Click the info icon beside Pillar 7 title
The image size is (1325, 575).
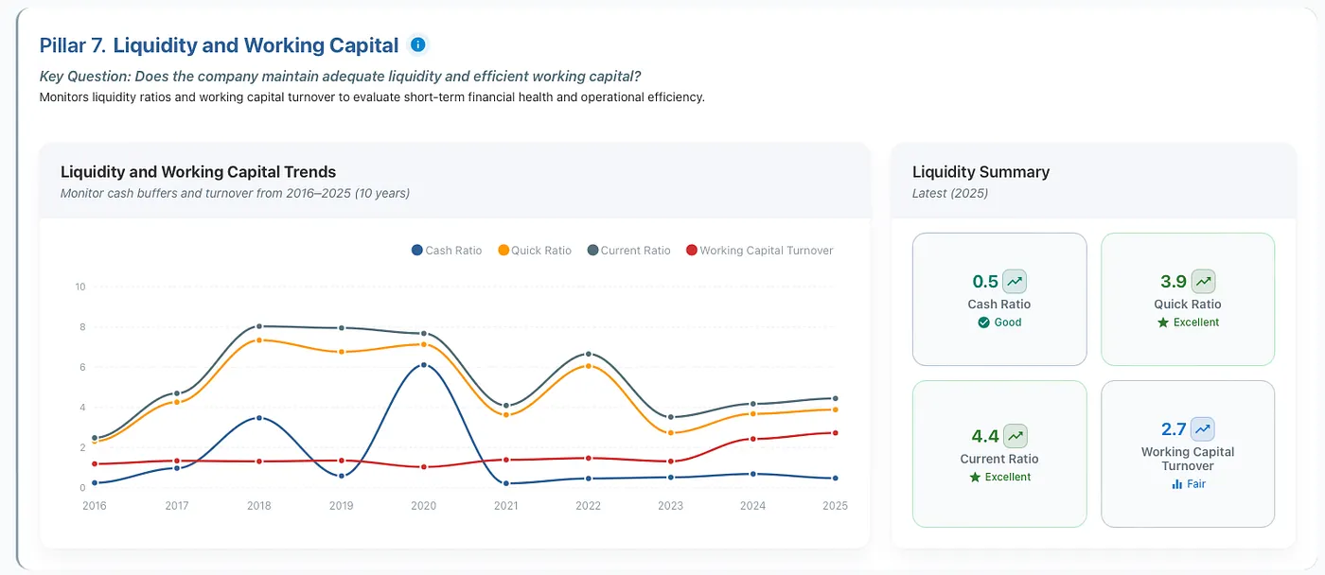(417, 44)
